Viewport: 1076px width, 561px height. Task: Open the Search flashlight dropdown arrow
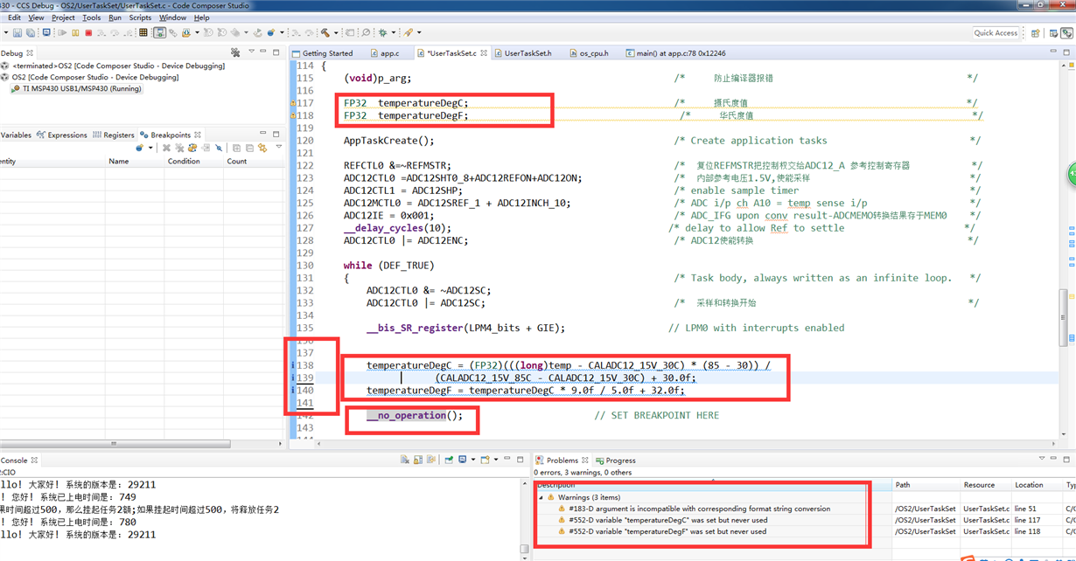pyautogui.click(x=420, y=32)
